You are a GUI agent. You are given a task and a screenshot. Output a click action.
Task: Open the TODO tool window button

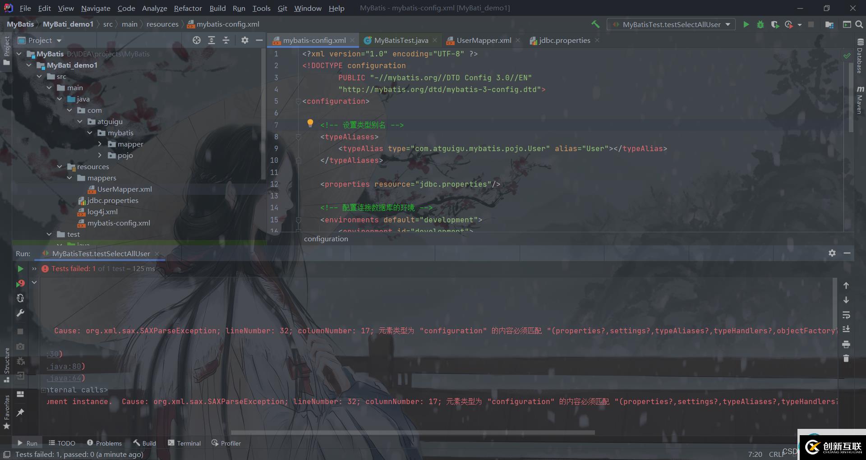62,443
